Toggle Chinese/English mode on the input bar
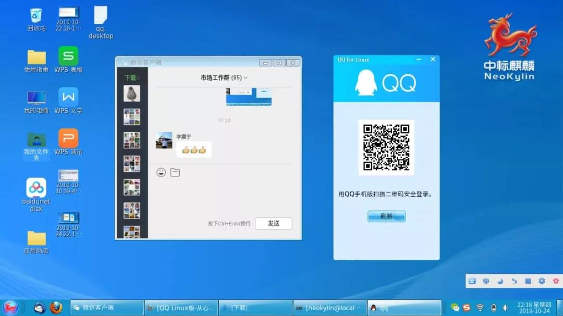563x316 pixels. click(x=486, y=281)
